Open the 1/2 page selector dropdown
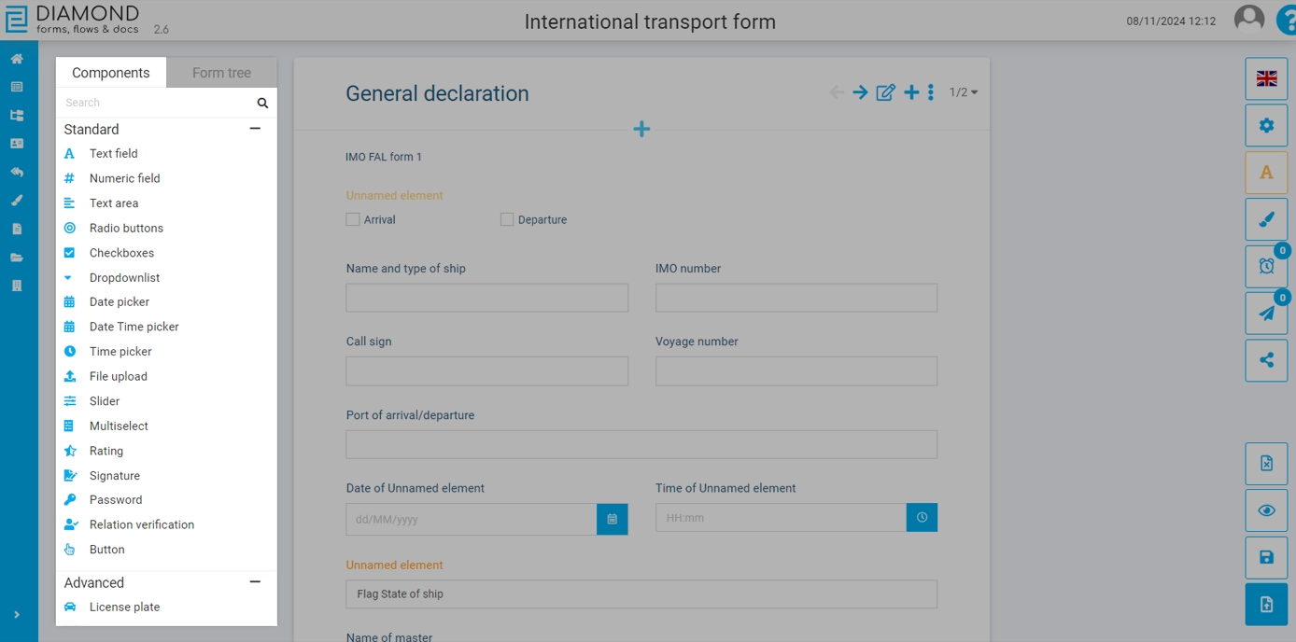 (964, 92)
